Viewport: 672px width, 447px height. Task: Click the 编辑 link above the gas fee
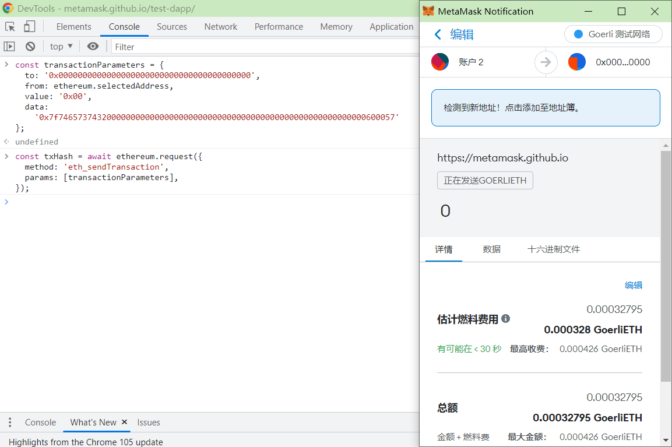633,285
